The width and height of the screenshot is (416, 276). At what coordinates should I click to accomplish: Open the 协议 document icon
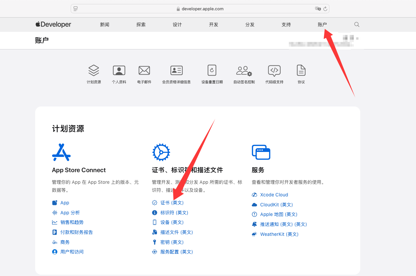301,70
